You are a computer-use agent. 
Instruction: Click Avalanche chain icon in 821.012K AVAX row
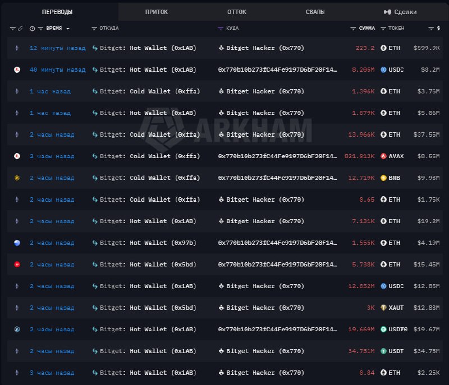17,156
